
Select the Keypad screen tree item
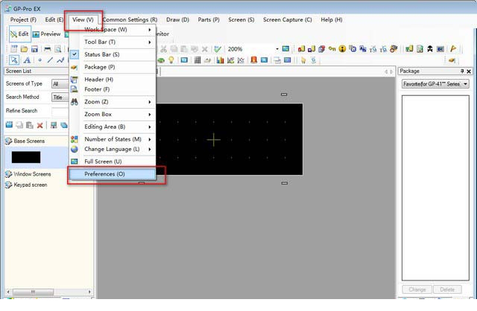click(27, 185)
